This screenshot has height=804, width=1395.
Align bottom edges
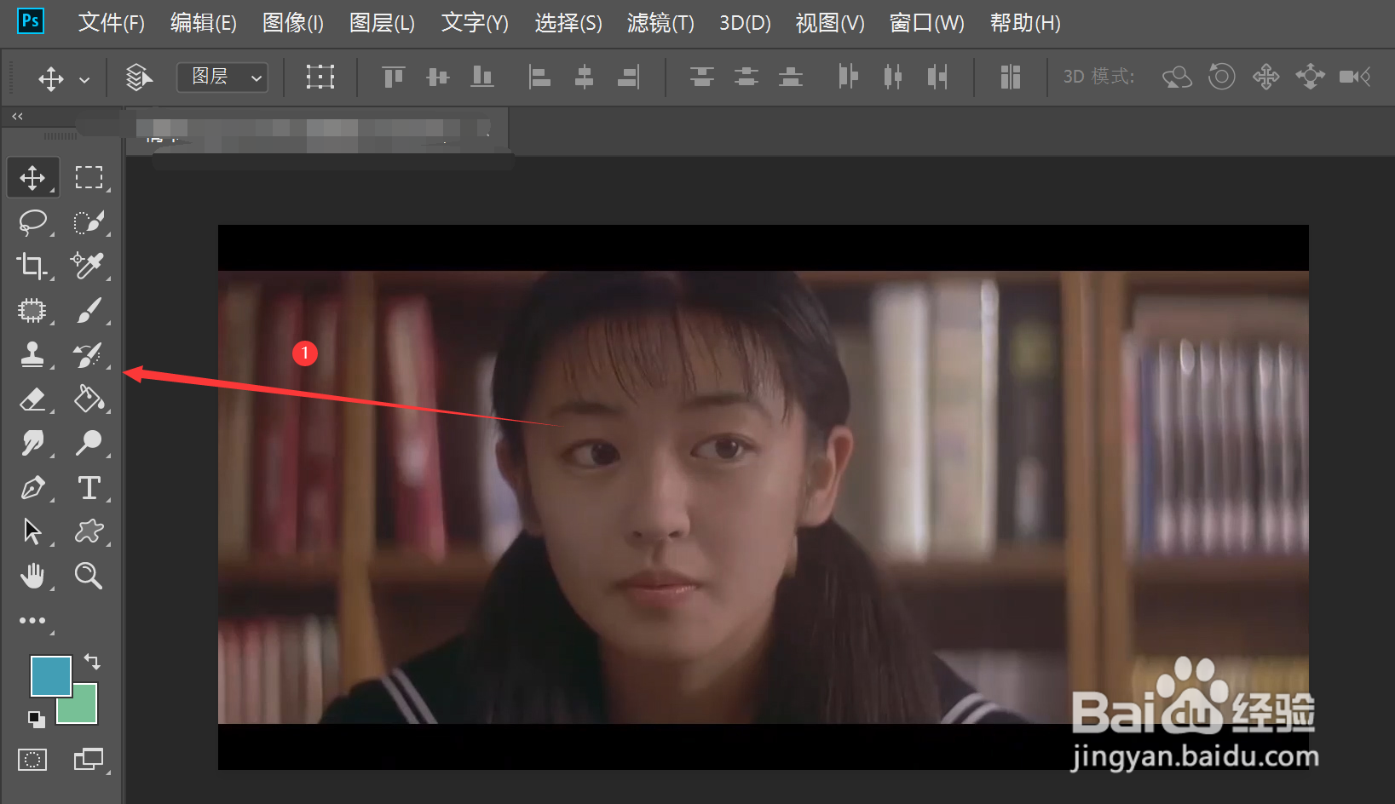click(x=482, y=78)
